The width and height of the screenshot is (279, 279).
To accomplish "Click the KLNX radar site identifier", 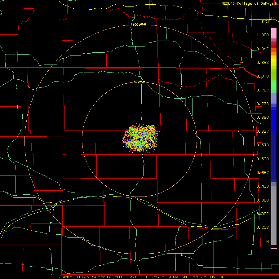I will tap(173, 277).
